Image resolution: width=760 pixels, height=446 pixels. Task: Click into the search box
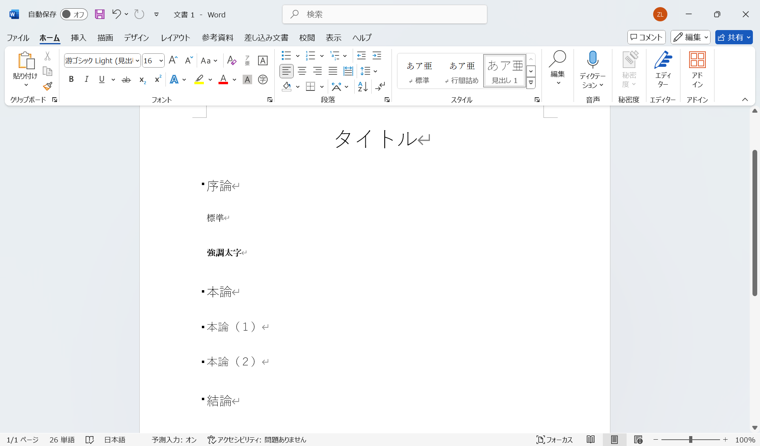384,15
